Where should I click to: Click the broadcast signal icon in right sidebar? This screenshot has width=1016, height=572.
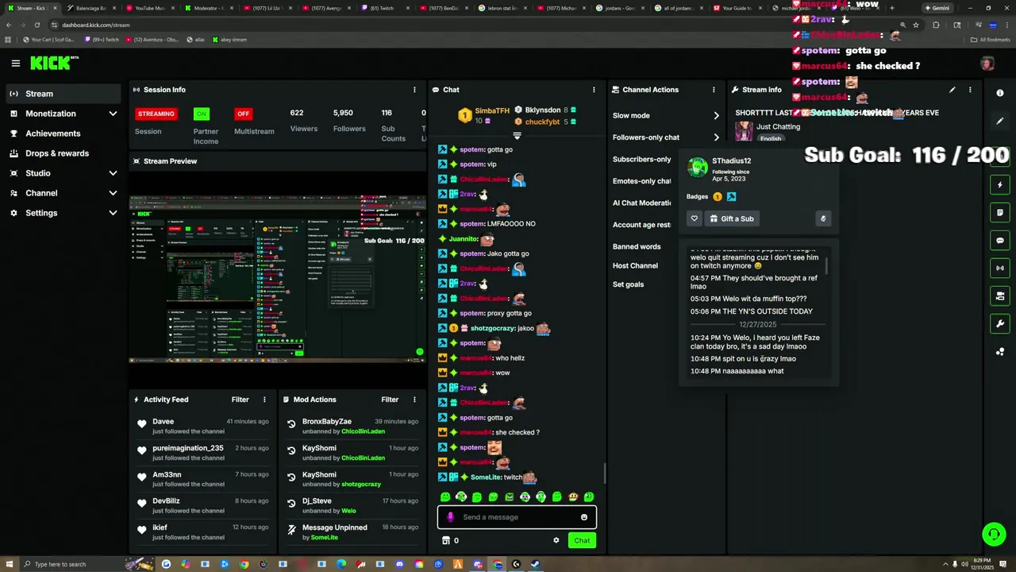(1000, 268)
